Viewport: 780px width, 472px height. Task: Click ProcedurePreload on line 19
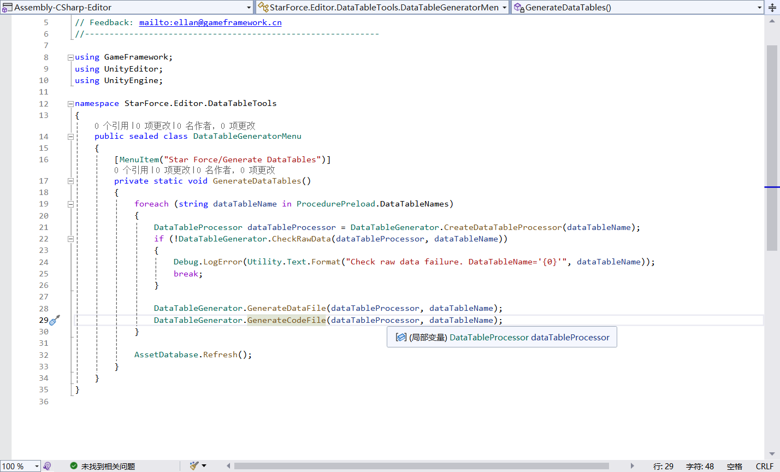336,204
